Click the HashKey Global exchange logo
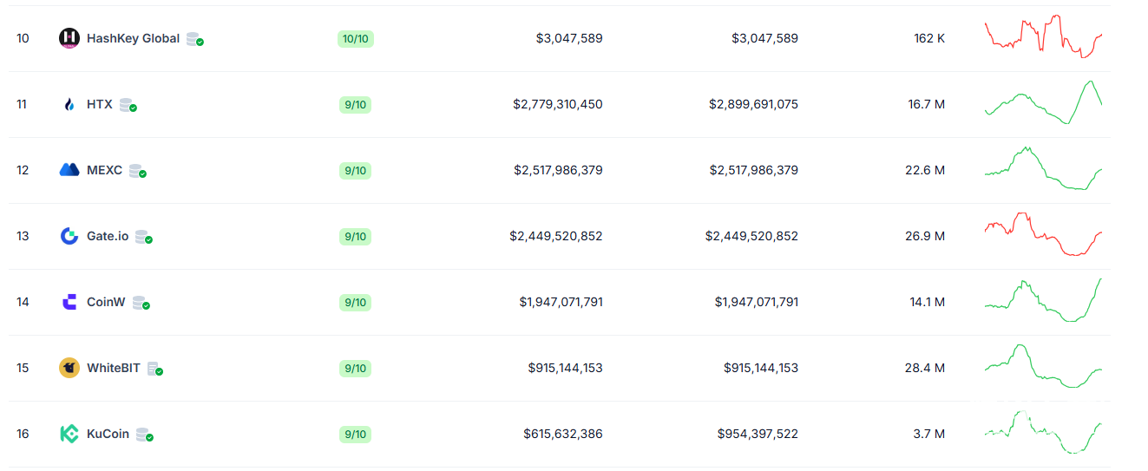Image resolution: width=1148 pixels, height=471 pixels. (x=69, y=38)
